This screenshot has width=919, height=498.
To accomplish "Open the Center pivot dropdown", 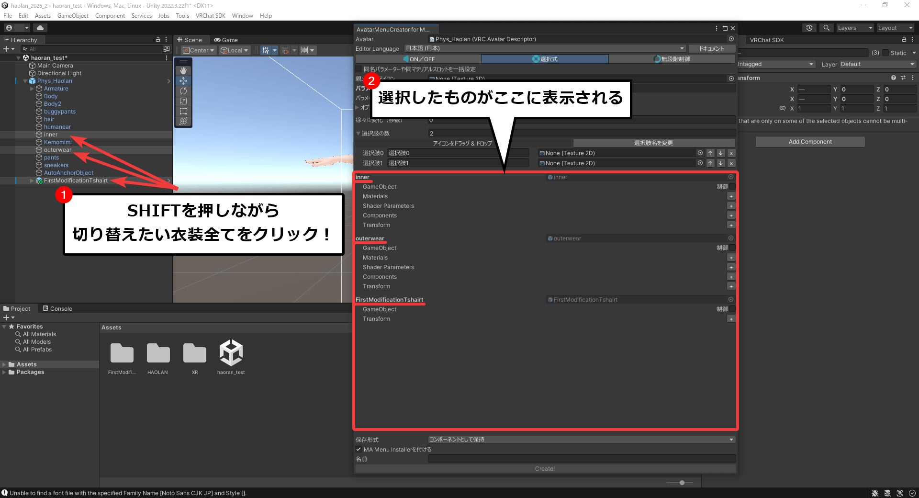I will [199, 50].
